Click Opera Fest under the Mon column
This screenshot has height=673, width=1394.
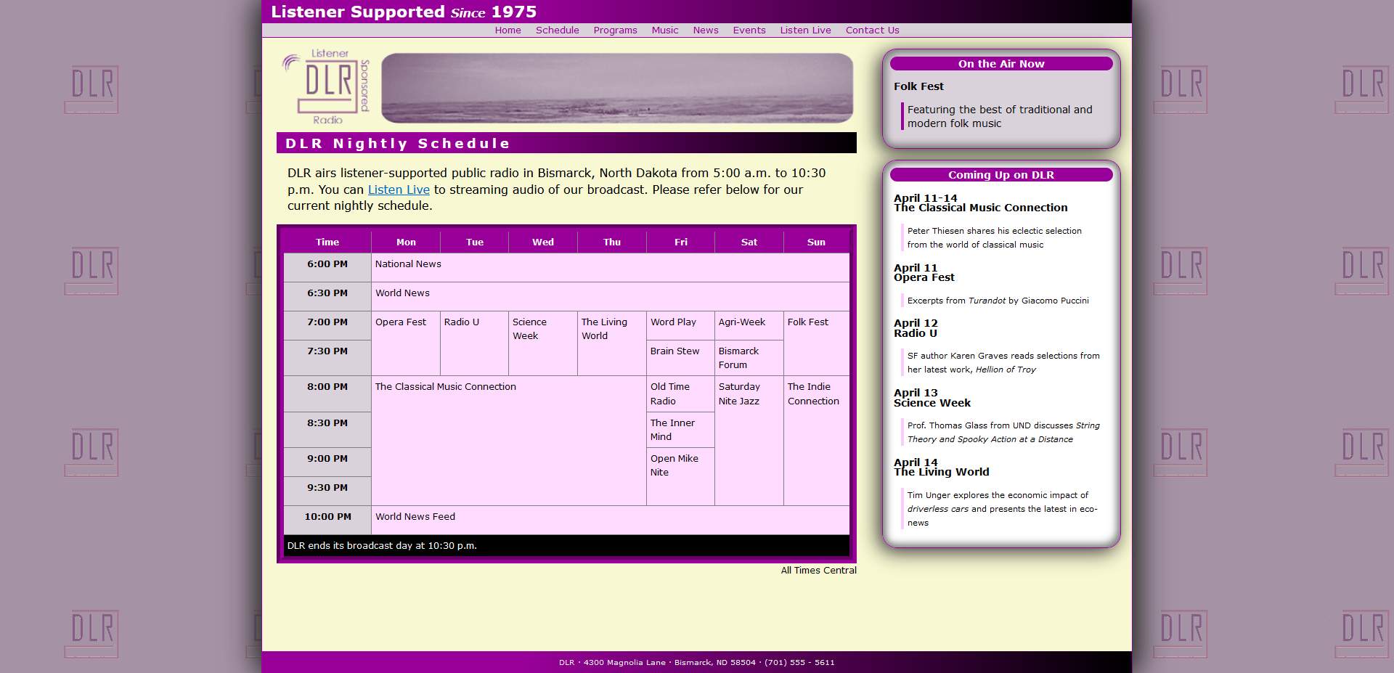tap(401, 322)
